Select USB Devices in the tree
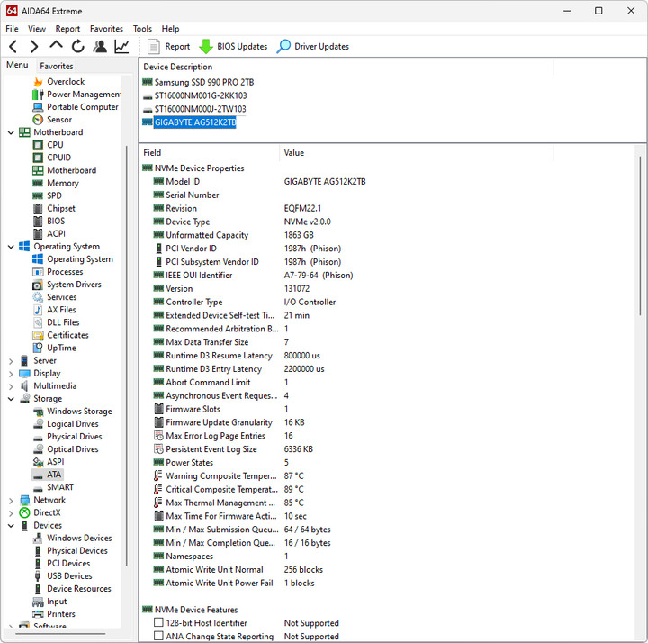This screenshot has height=643, width=648. pos(69,576)
